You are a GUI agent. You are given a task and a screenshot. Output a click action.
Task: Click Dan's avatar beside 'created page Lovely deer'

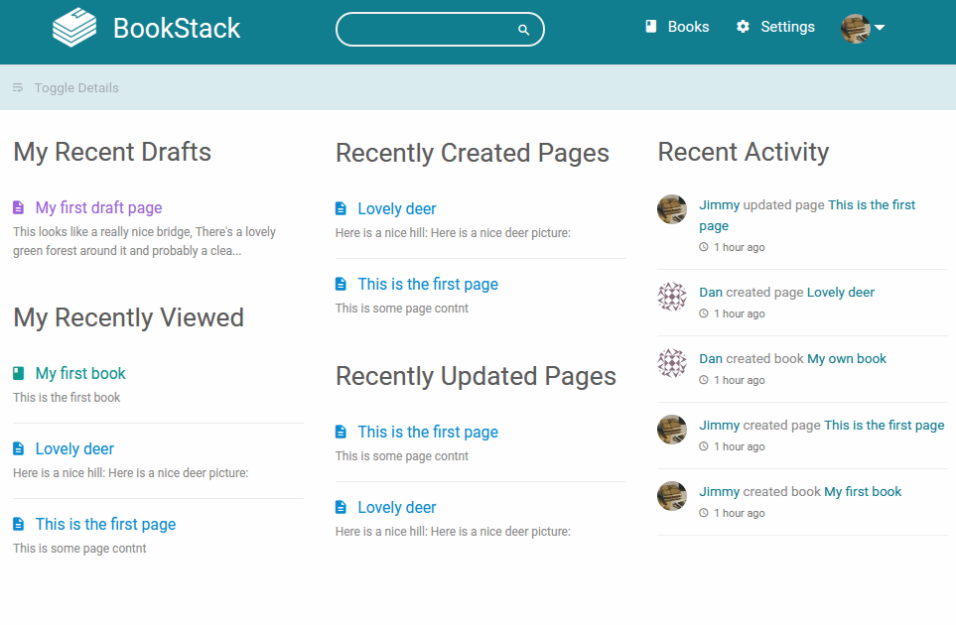[672, 297]
